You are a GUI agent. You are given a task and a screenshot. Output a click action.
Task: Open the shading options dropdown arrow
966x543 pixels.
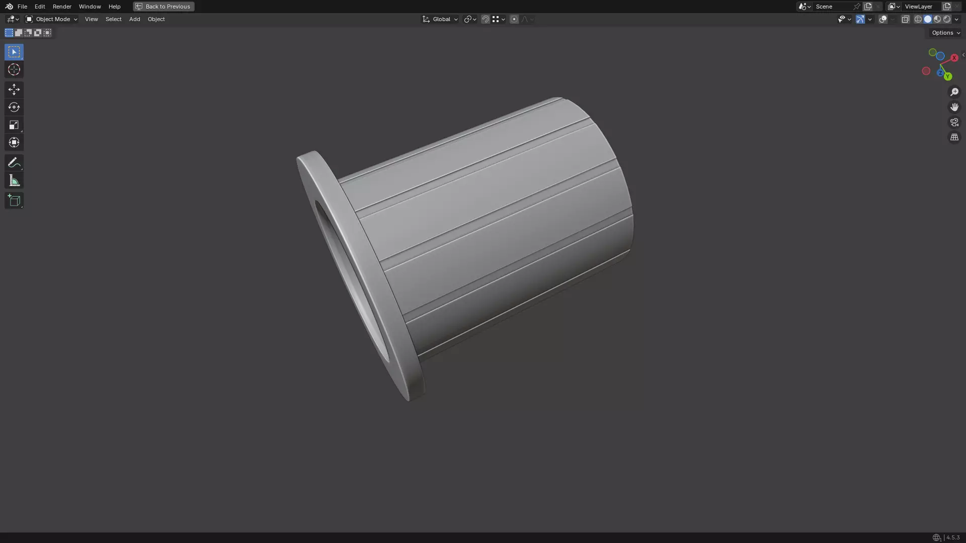point(956,19)
